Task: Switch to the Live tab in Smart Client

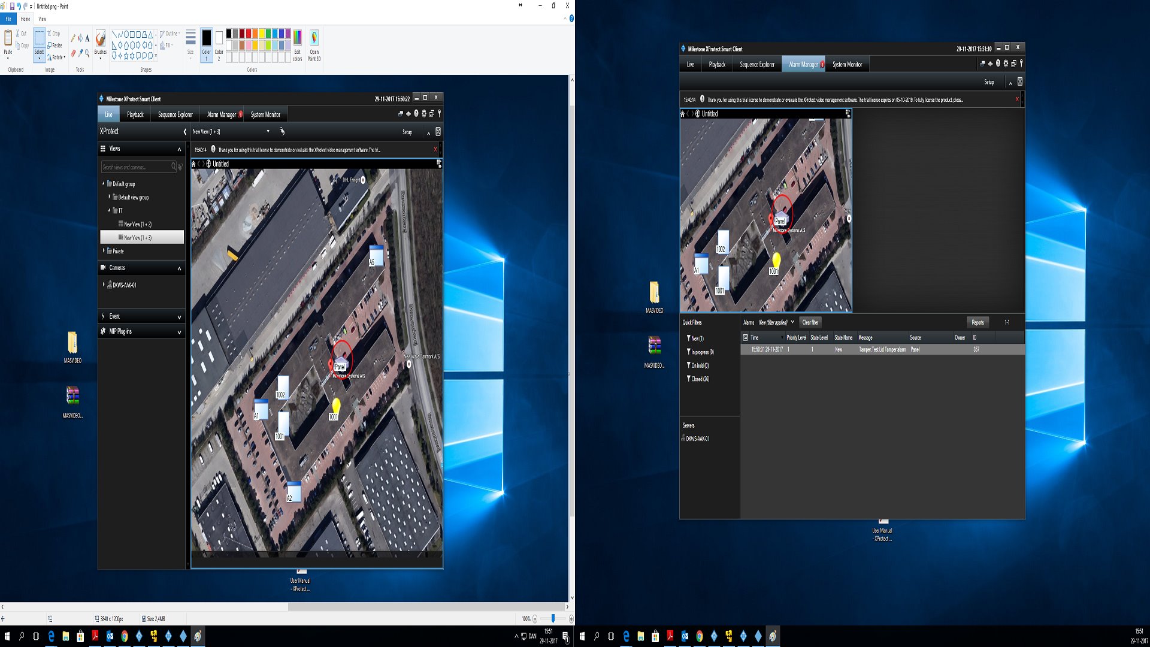Action: [x=691, y=64]
